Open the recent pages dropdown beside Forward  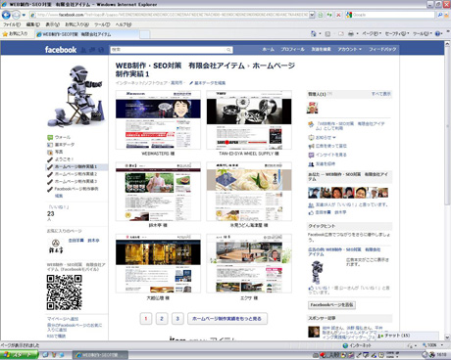tap(24, 15)
